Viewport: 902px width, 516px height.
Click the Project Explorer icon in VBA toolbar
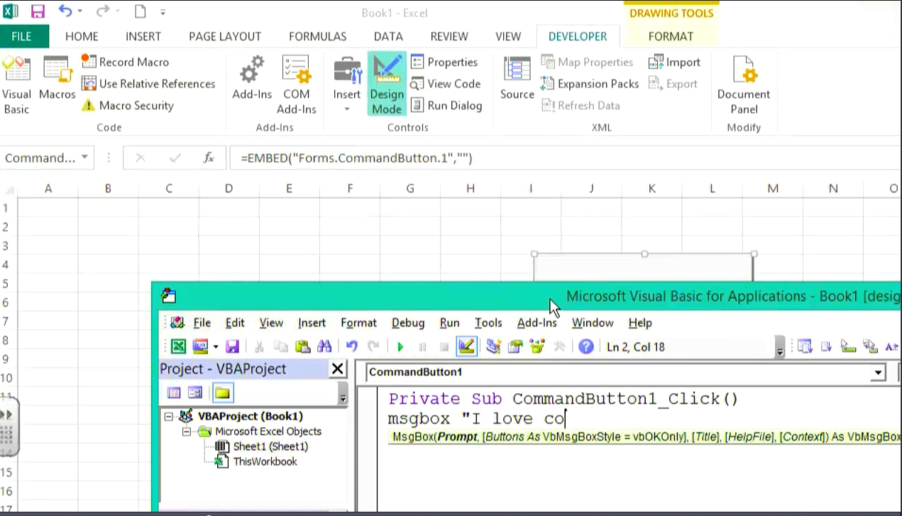494,346
